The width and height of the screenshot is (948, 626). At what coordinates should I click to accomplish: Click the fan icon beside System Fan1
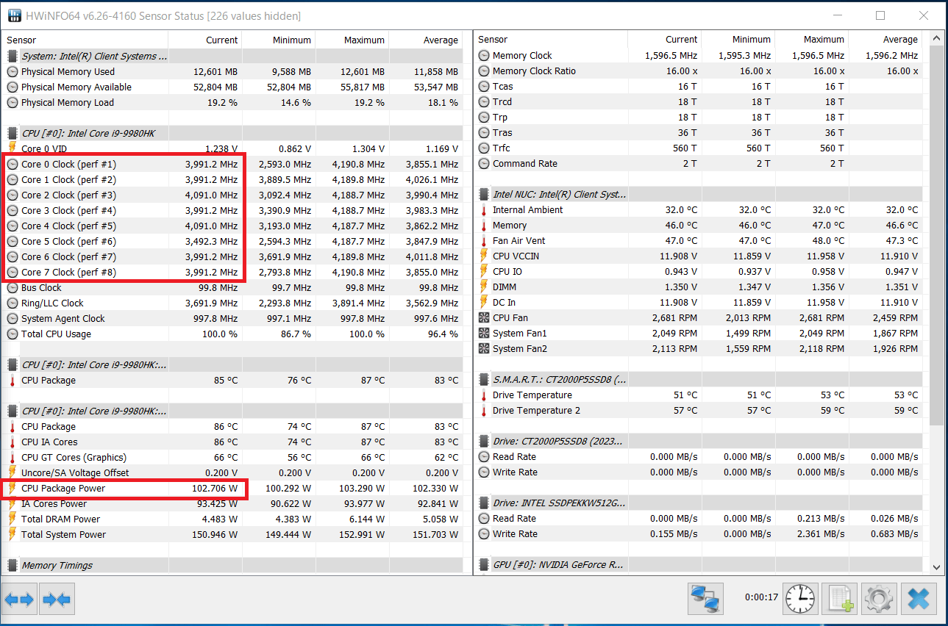tap(484, 334)
